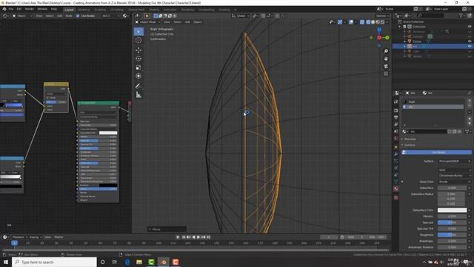Toggle visibility eye of Cornea object in outliner
The height and width of the screenshot is (267, 474).
(x=470, y=42)
